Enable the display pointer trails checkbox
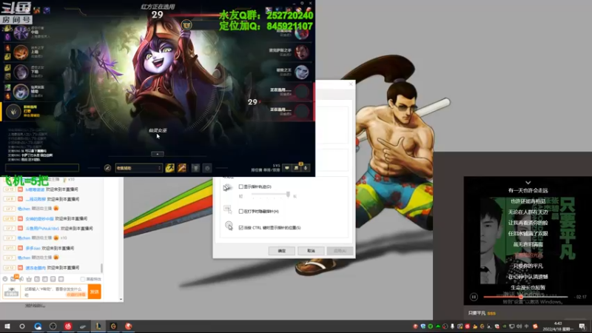Viewport: 592px width, 333px height. (241, 186)
